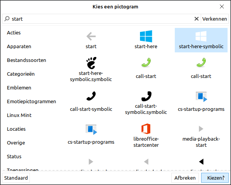Select the media-playback-start triangle icon
Viewport: 231px width, 185px height.
tap(201, 129)
